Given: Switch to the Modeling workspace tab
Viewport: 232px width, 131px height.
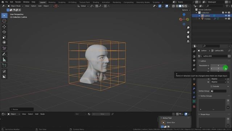Looking at the screenshot, I should tap(52, 3).
